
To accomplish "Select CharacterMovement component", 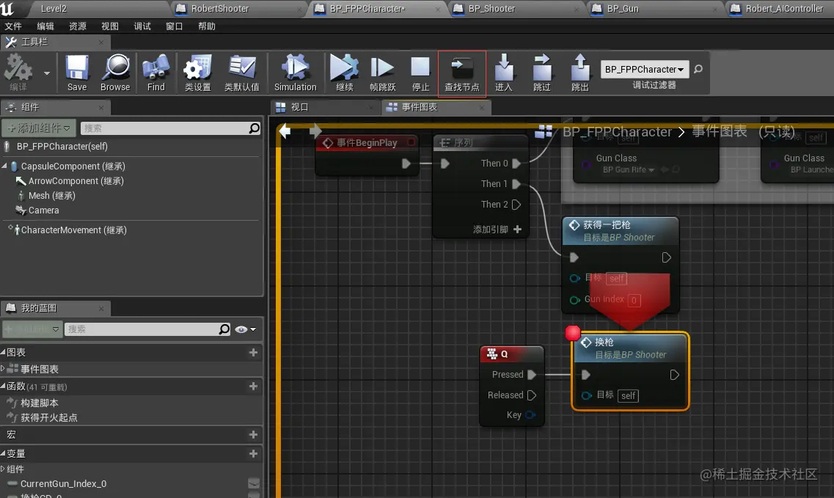I will (73, 230).
